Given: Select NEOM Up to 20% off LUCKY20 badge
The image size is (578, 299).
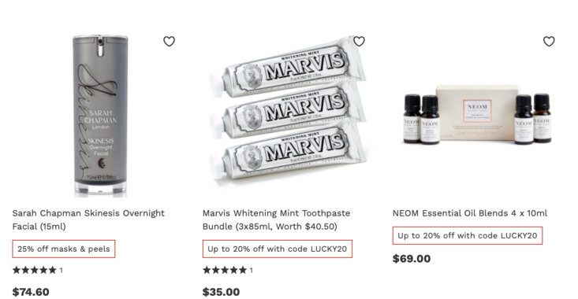Looking at the screenshot, I should 468,236.
